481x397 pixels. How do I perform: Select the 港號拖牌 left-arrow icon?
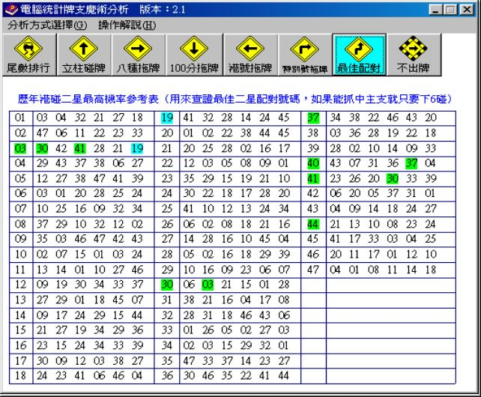[248, 56]
